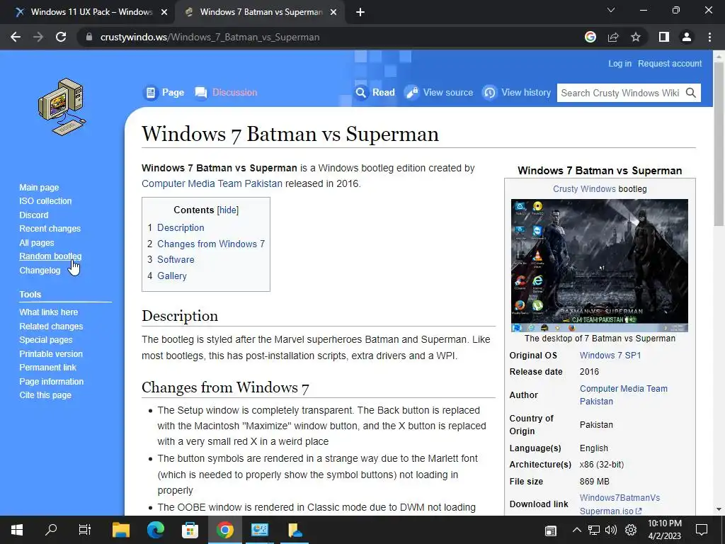Image resolution: width=725 pixels, height=544 pixels.
Task: Open the network tray icon
Action: pos(594,530)
